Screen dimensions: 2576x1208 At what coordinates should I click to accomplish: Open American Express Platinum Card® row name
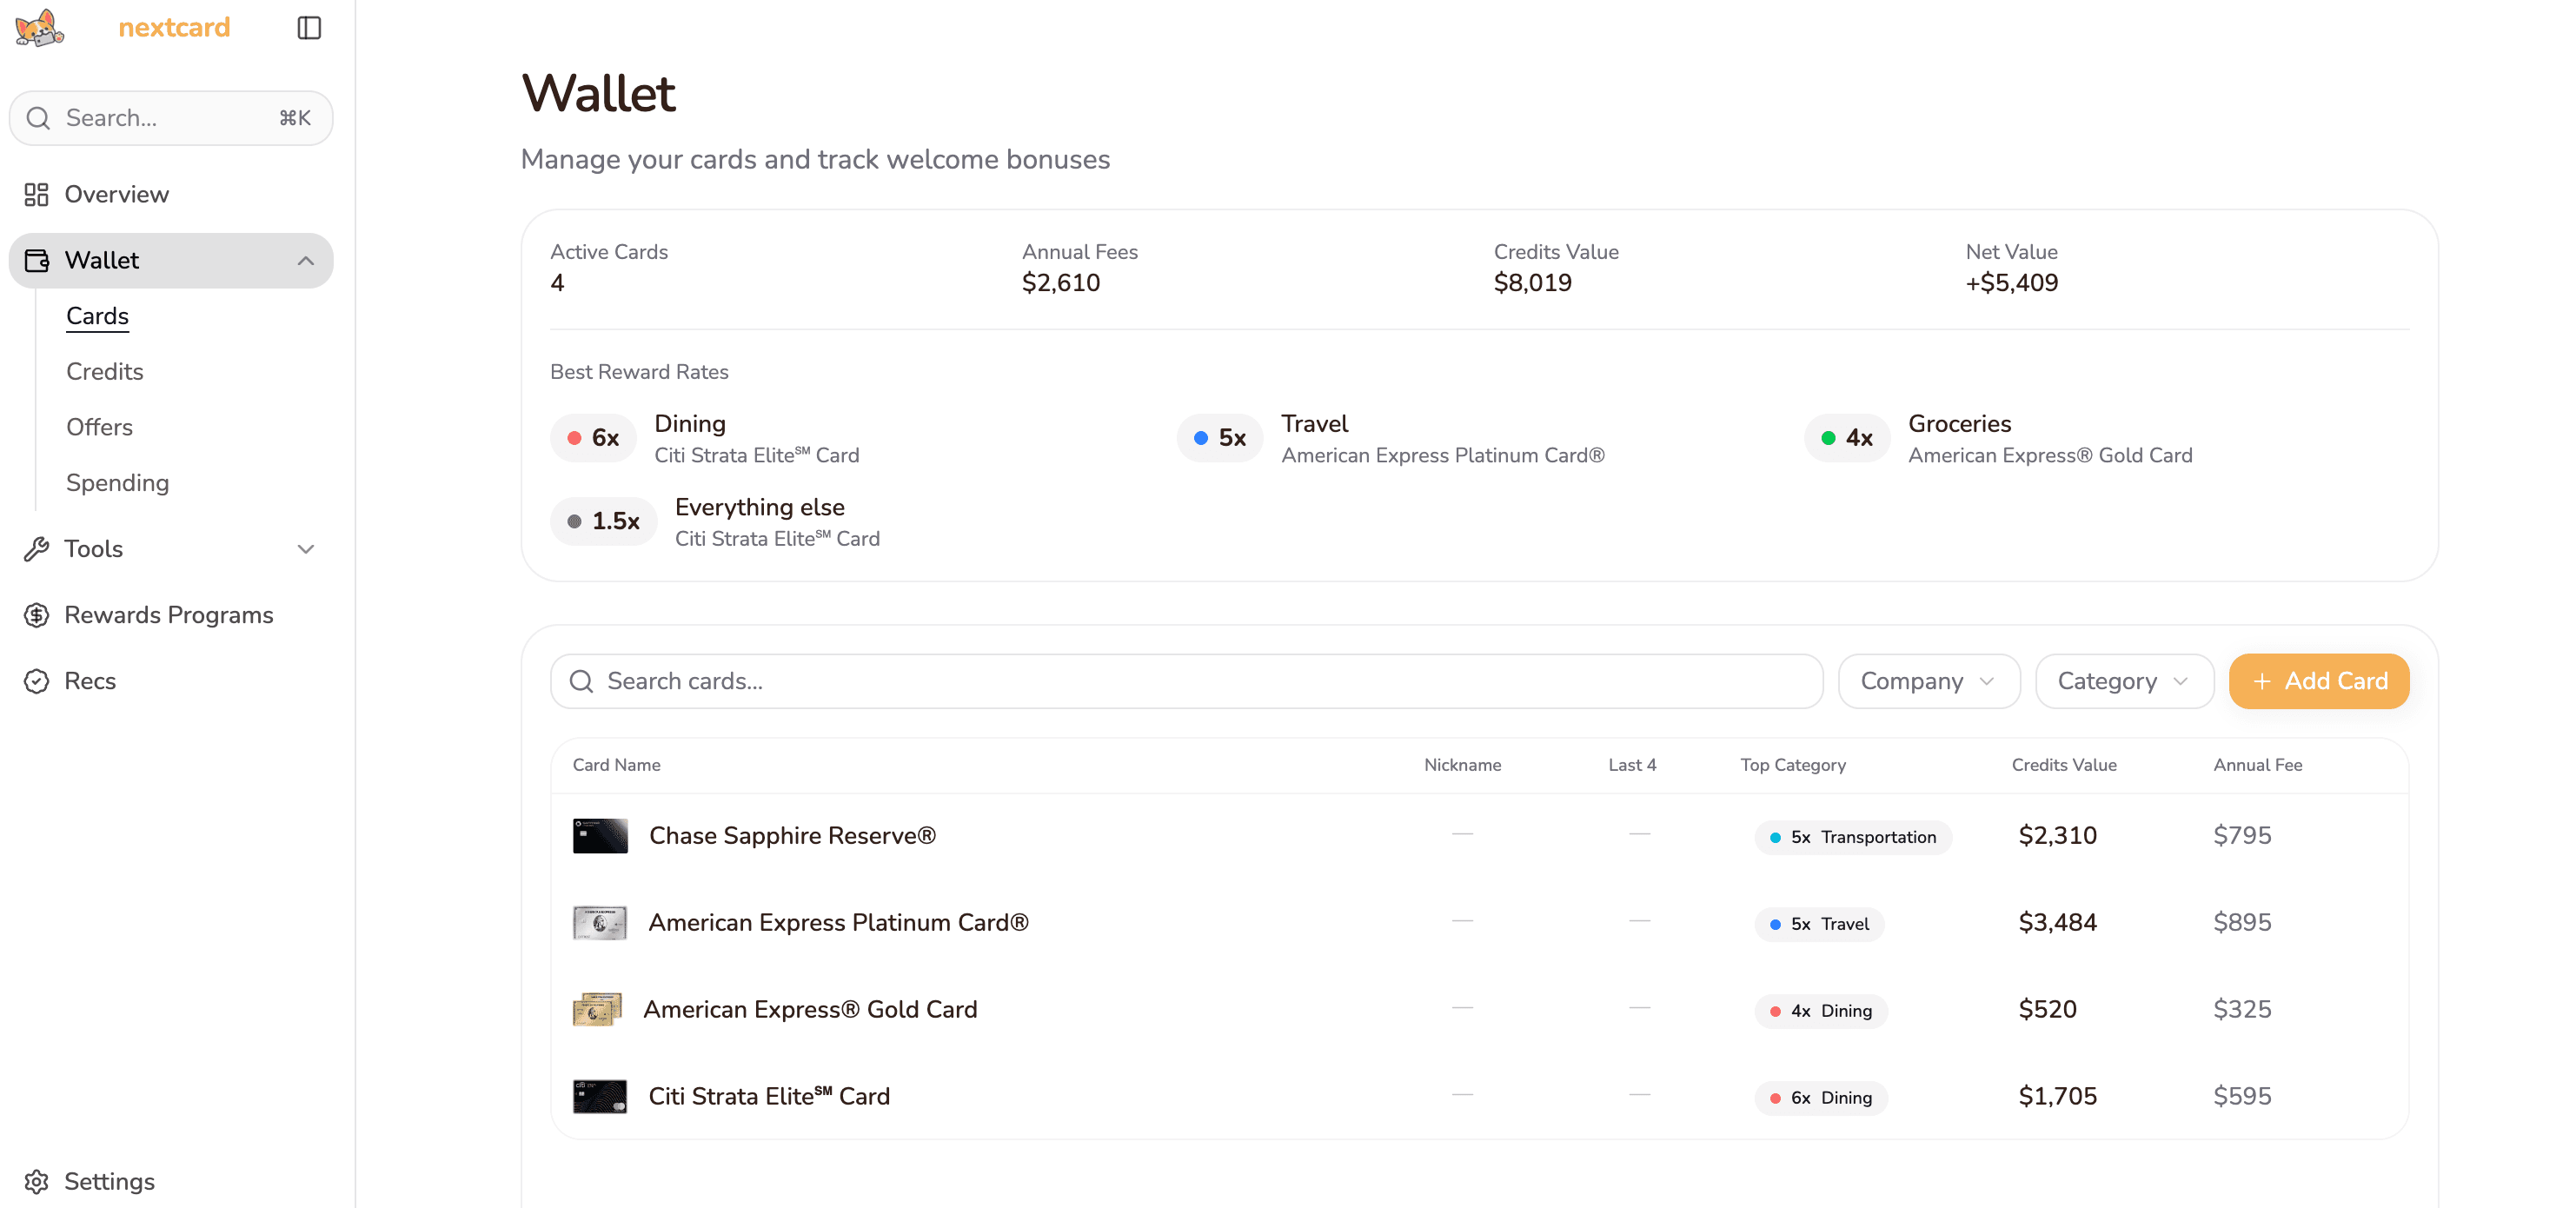point(838,923)
